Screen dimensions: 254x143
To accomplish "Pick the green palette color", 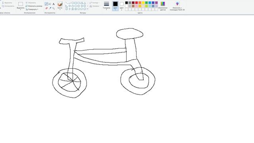I will (x=146, y=3).
